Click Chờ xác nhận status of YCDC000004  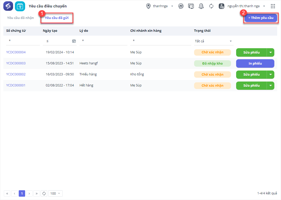(213, 52)
